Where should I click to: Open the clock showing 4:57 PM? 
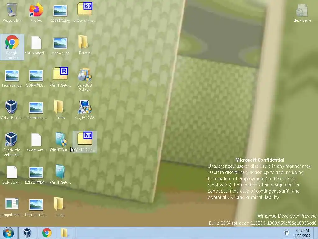(x=302, y=233)
